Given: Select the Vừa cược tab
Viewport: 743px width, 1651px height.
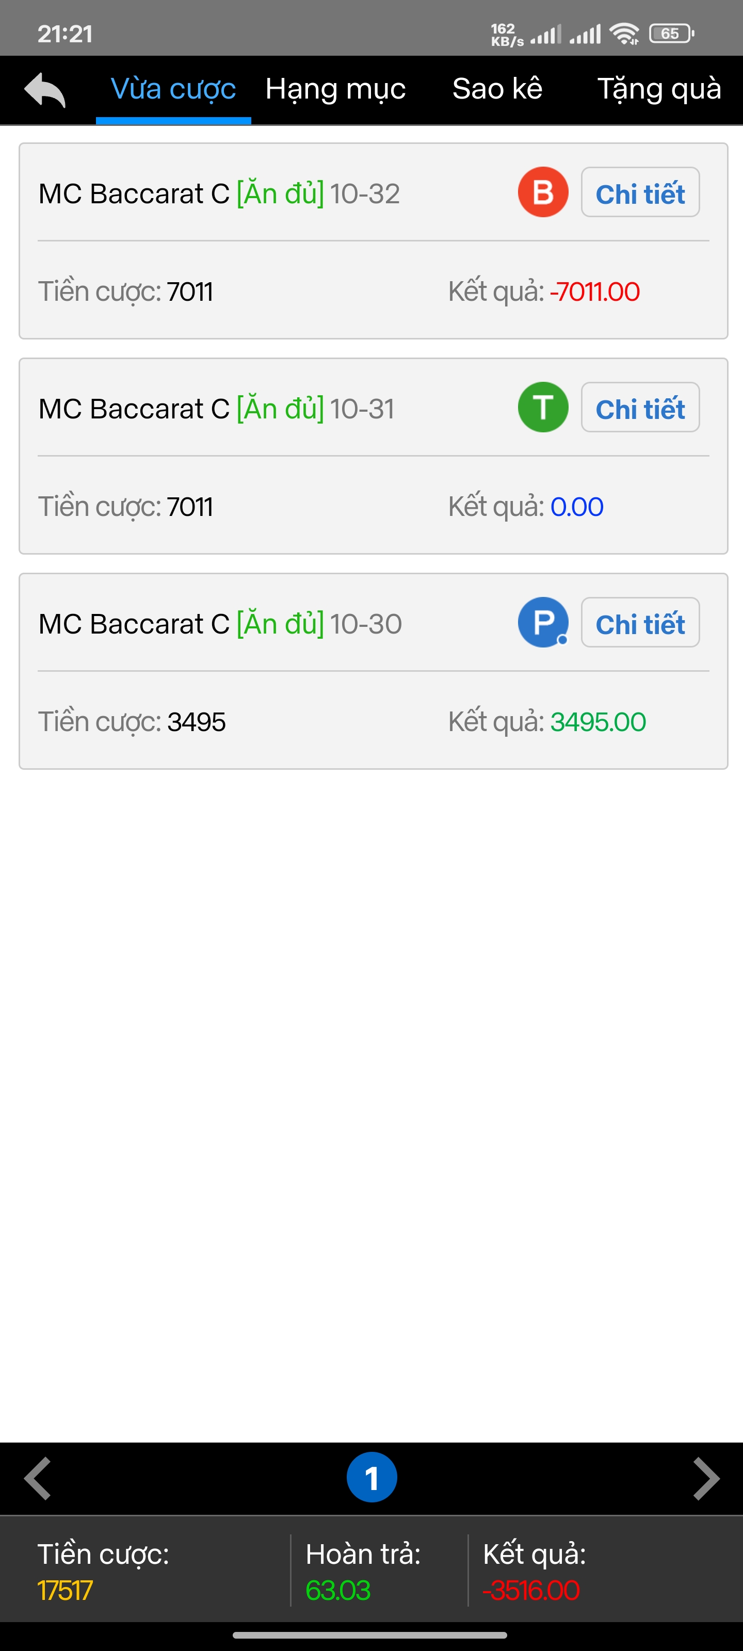Looking at the screenshot, I should coord(173,89).
